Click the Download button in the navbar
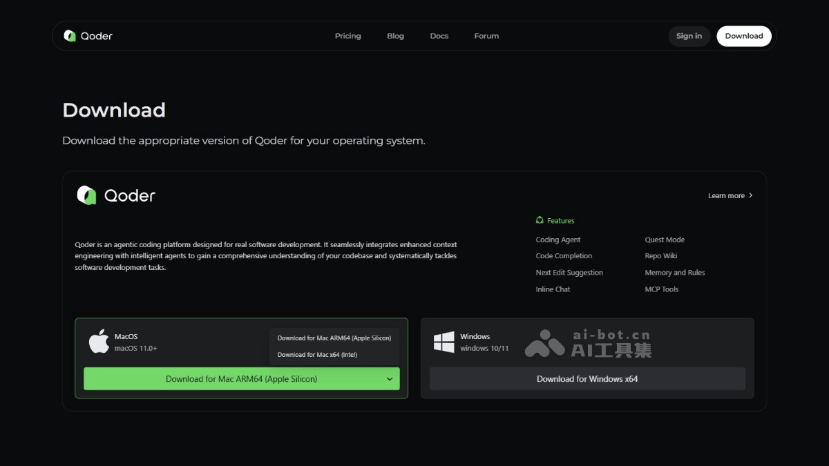The height and width of the screenshot is (466, 829). [x=744, y=36]
